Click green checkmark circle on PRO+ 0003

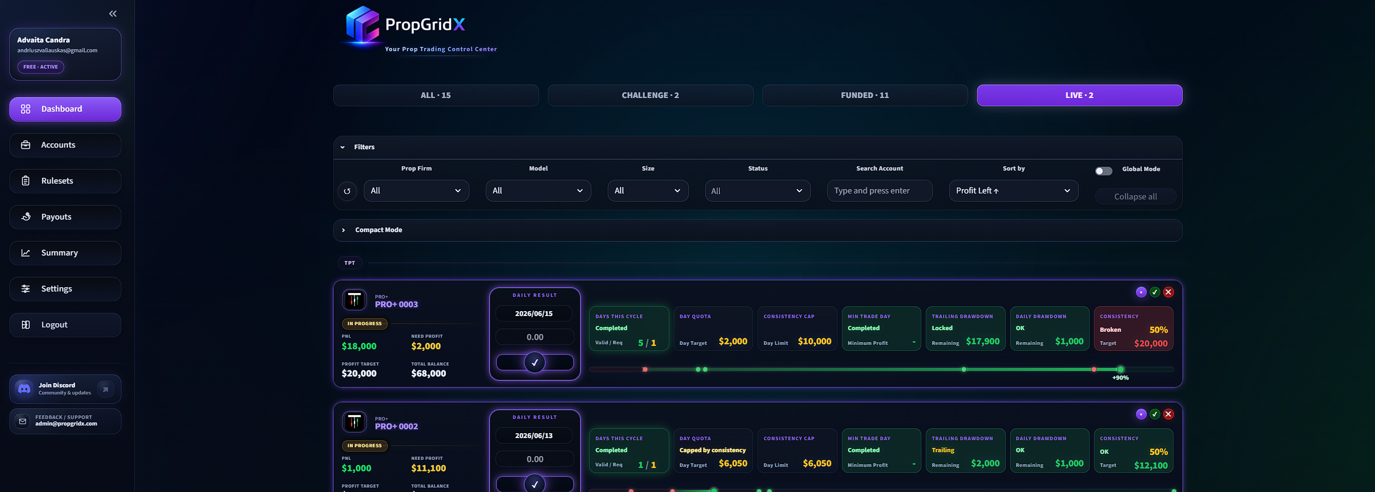[1154, 292]
